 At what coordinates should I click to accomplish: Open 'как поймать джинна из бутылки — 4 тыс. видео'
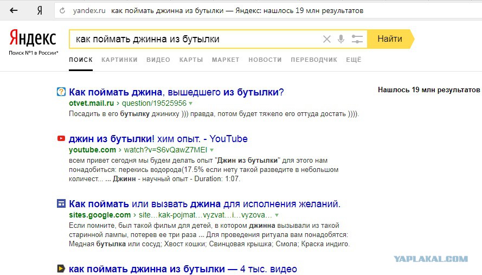coord(183,269)
